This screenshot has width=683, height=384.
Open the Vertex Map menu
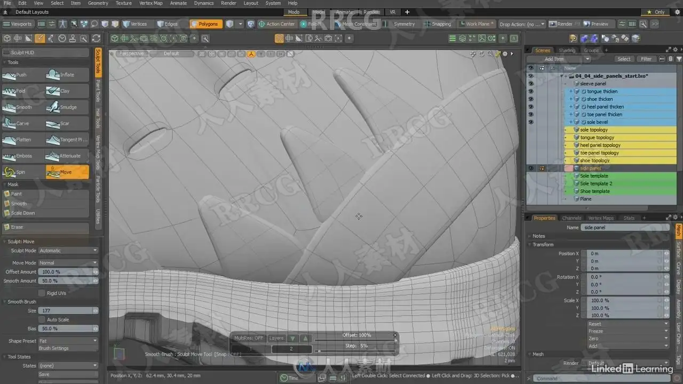[x=151, y=3]
